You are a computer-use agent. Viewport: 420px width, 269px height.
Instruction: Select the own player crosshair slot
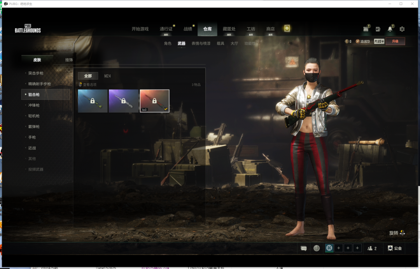[x=329, y=248]
